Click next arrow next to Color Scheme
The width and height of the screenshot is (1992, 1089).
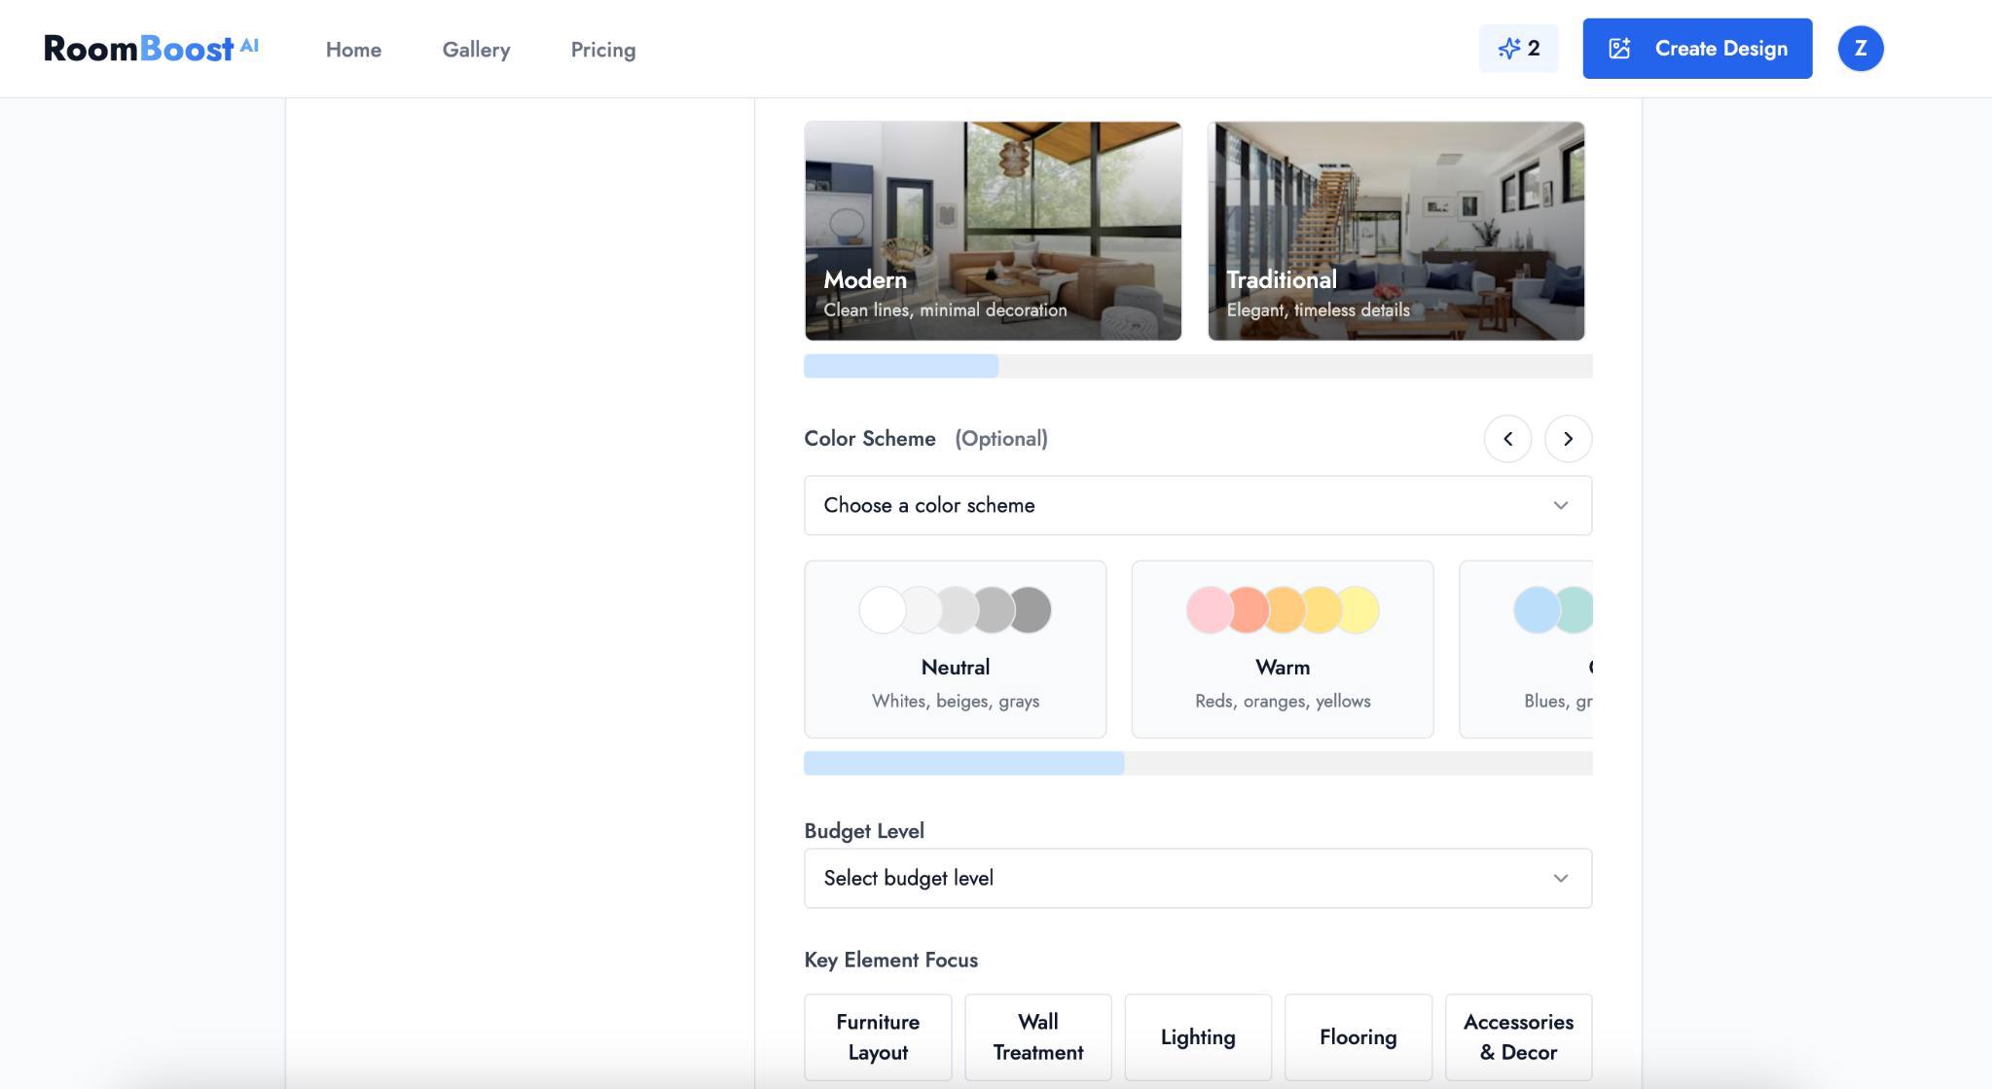click(1568, 439)
